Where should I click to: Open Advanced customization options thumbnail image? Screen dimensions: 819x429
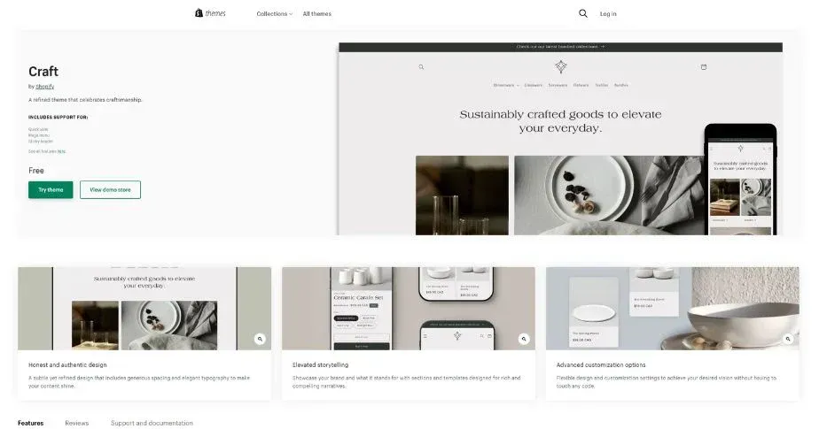(x=672, y=308)
